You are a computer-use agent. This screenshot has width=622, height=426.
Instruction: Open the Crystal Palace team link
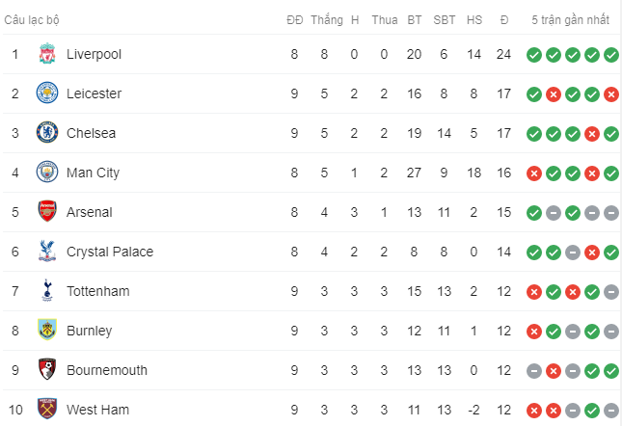110,252
